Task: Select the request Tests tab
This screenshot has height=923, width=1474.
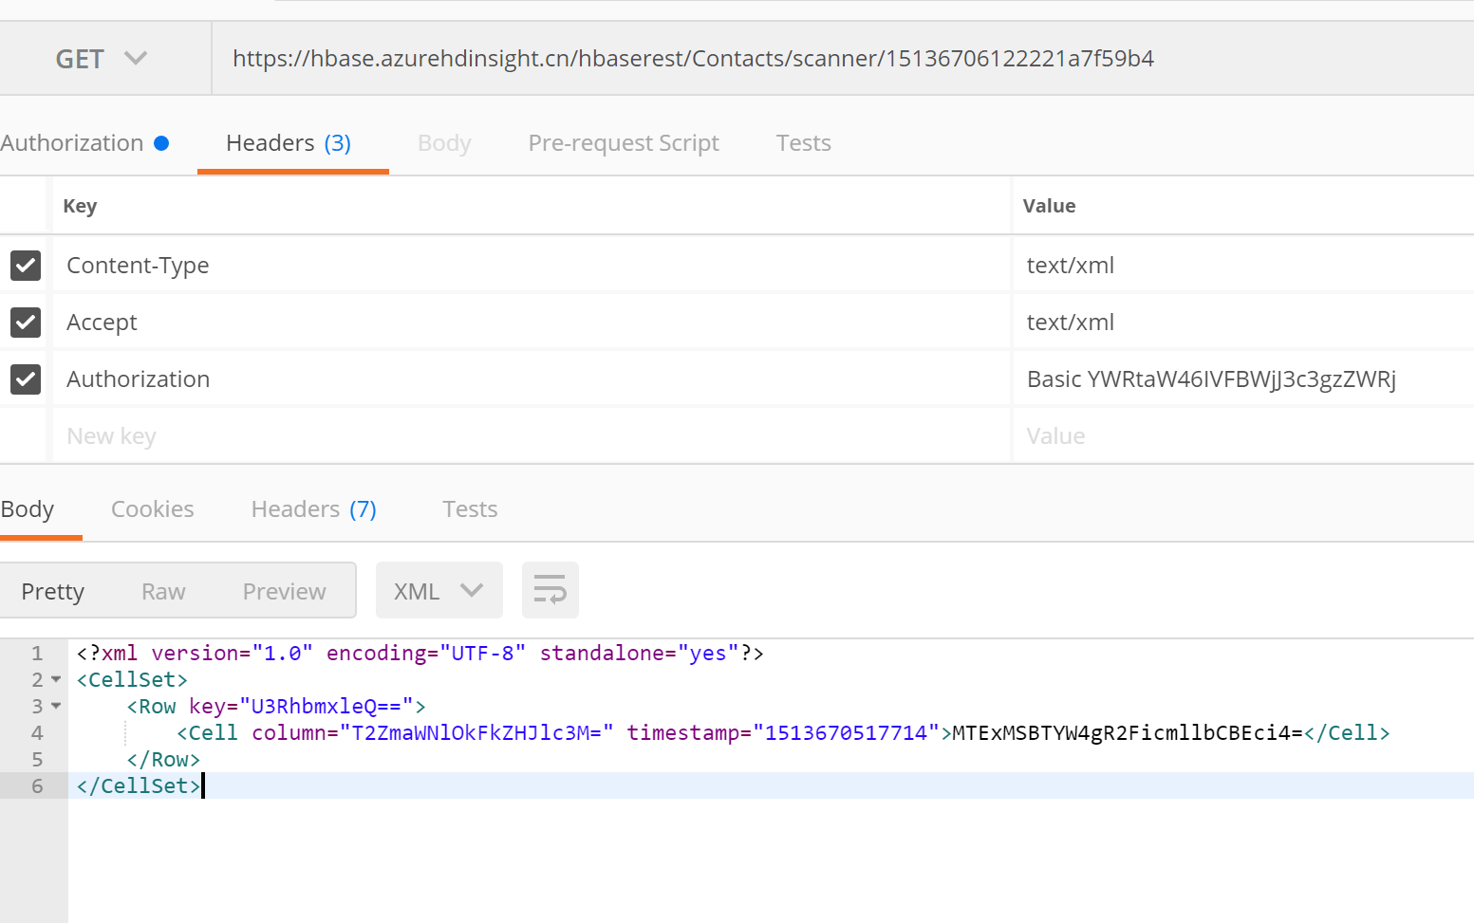Action: [x=803, y=143]
